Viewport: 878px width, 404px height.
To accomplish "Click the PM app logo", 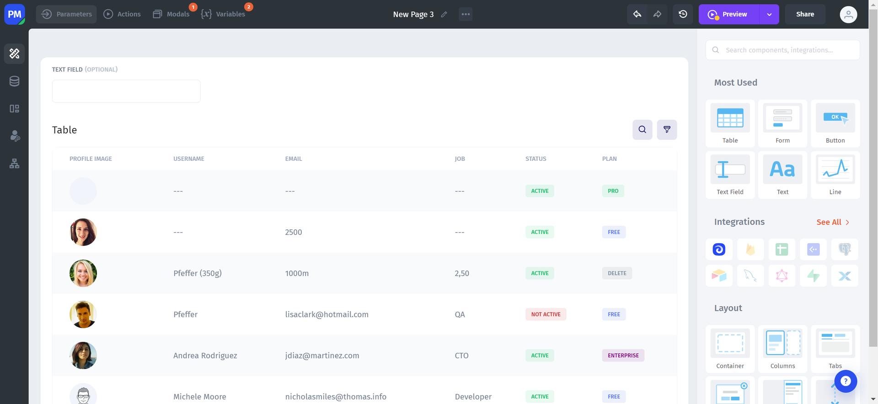I will [15, 14].
